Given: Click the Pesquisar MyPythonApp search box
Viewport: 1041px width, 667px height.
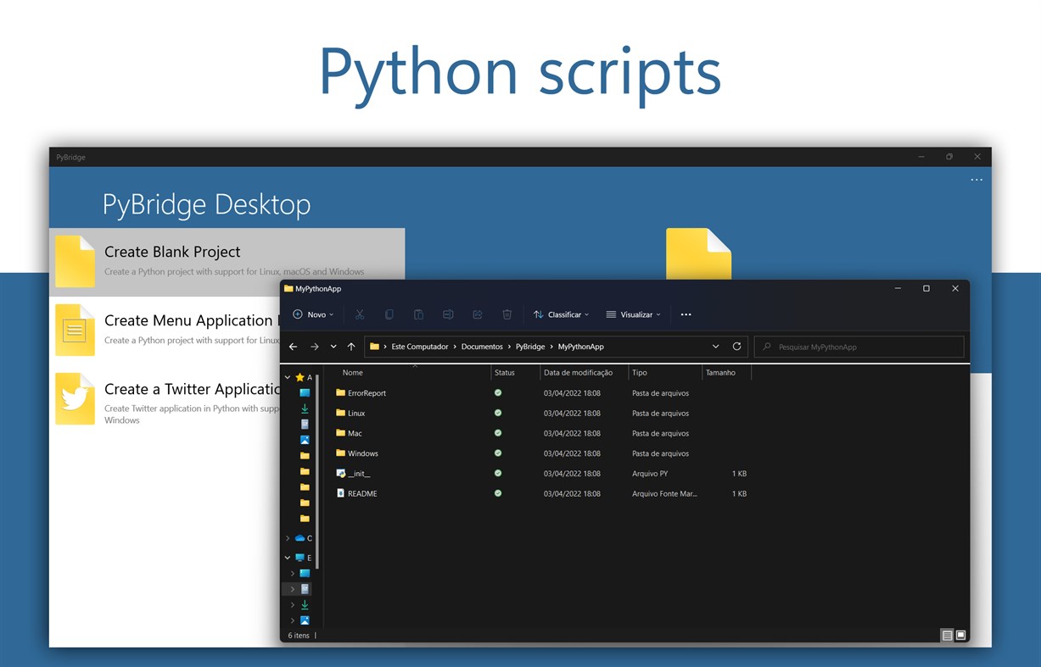Looking at the screenshot, I should 859,346.
